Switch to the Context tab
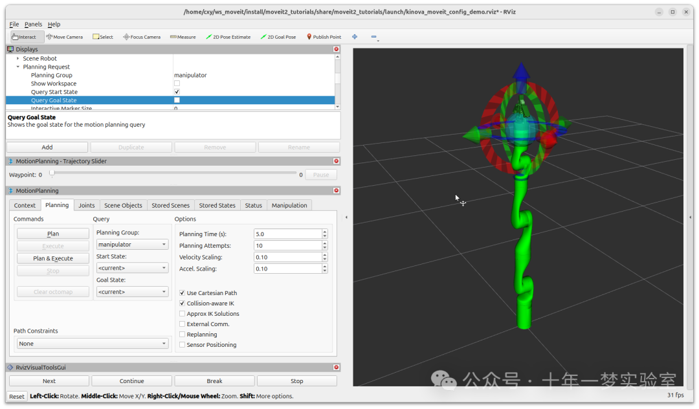This screenshot has width=699, height=409. (x=25, y=205)
